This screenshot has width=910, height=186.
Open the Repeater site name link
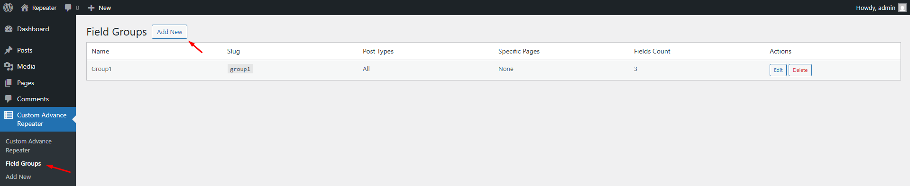tap(44, 8)
